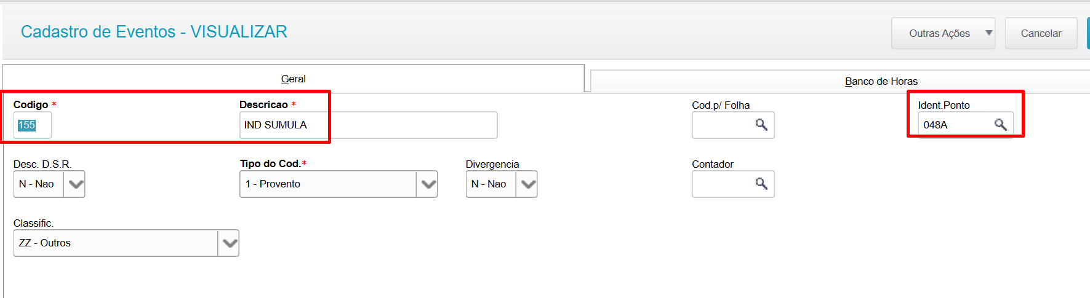Click the arrow on Outras Ações
The width and height of the screenshot is (1090, 298).
coord(988,33)
